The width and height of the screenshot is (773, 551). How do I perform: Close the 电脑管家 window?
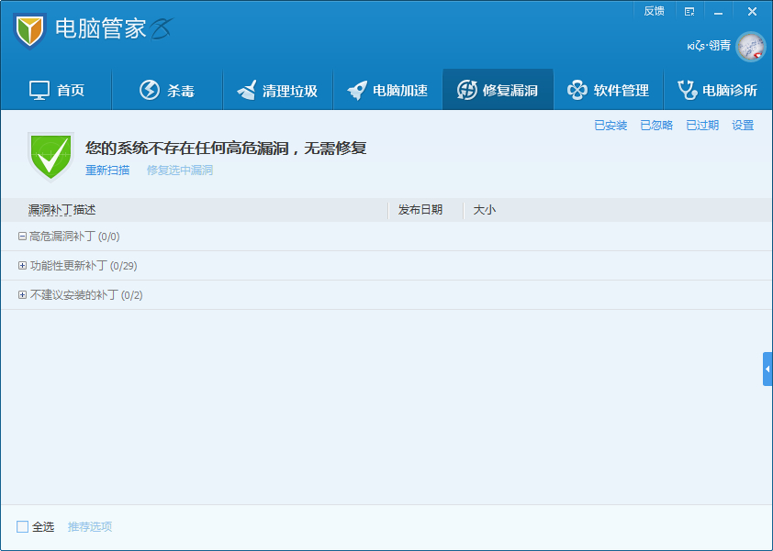pos(752,12)
